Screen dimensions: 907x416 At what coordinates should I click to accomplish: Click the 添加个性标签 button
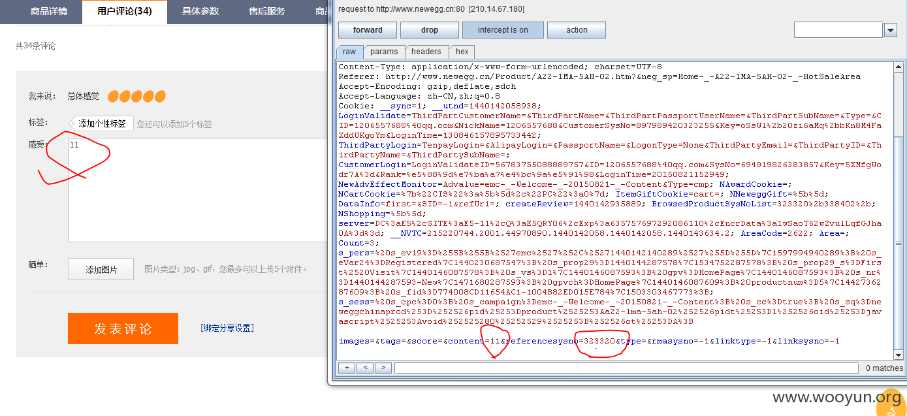(101, 123)
